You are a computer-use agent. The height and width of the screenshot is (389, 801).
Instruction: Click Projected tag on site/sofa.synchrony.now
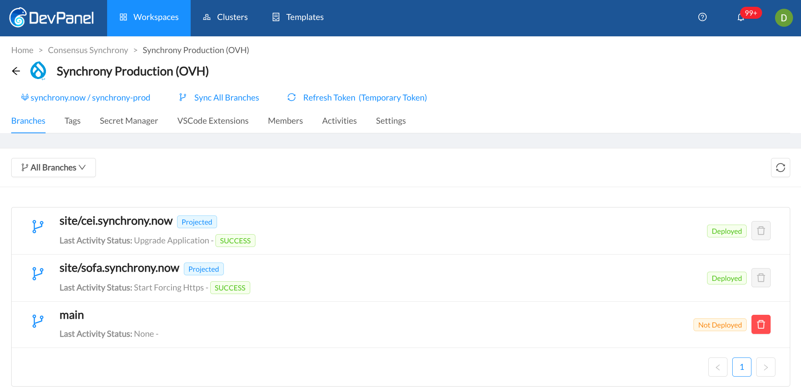[203, 269]
